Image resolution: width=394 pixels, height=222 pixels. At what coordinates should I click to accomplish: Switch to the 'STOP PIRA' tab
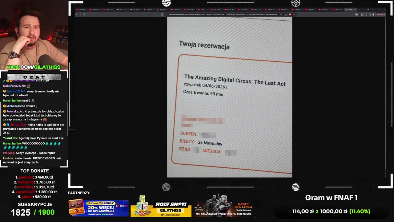pos(190,10)
